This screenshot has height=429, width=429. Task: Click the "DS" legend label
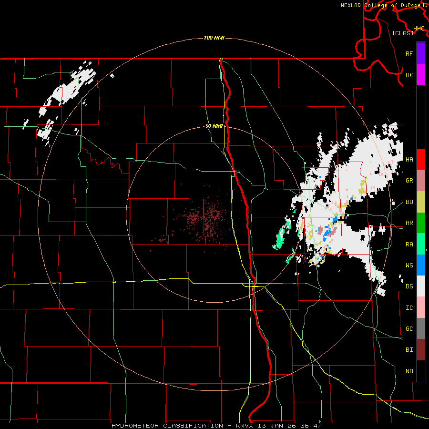409,286
